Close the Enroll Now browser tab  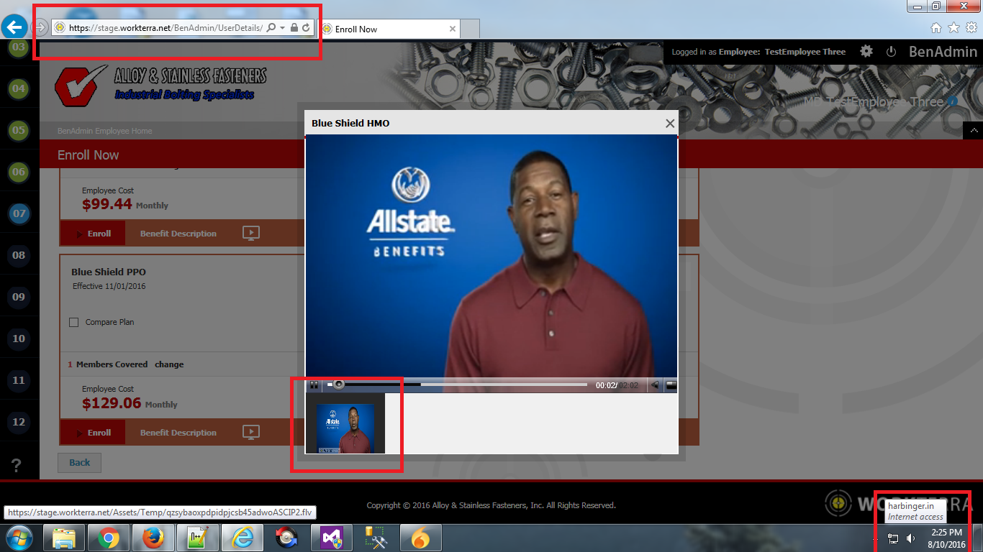[452, 29]
